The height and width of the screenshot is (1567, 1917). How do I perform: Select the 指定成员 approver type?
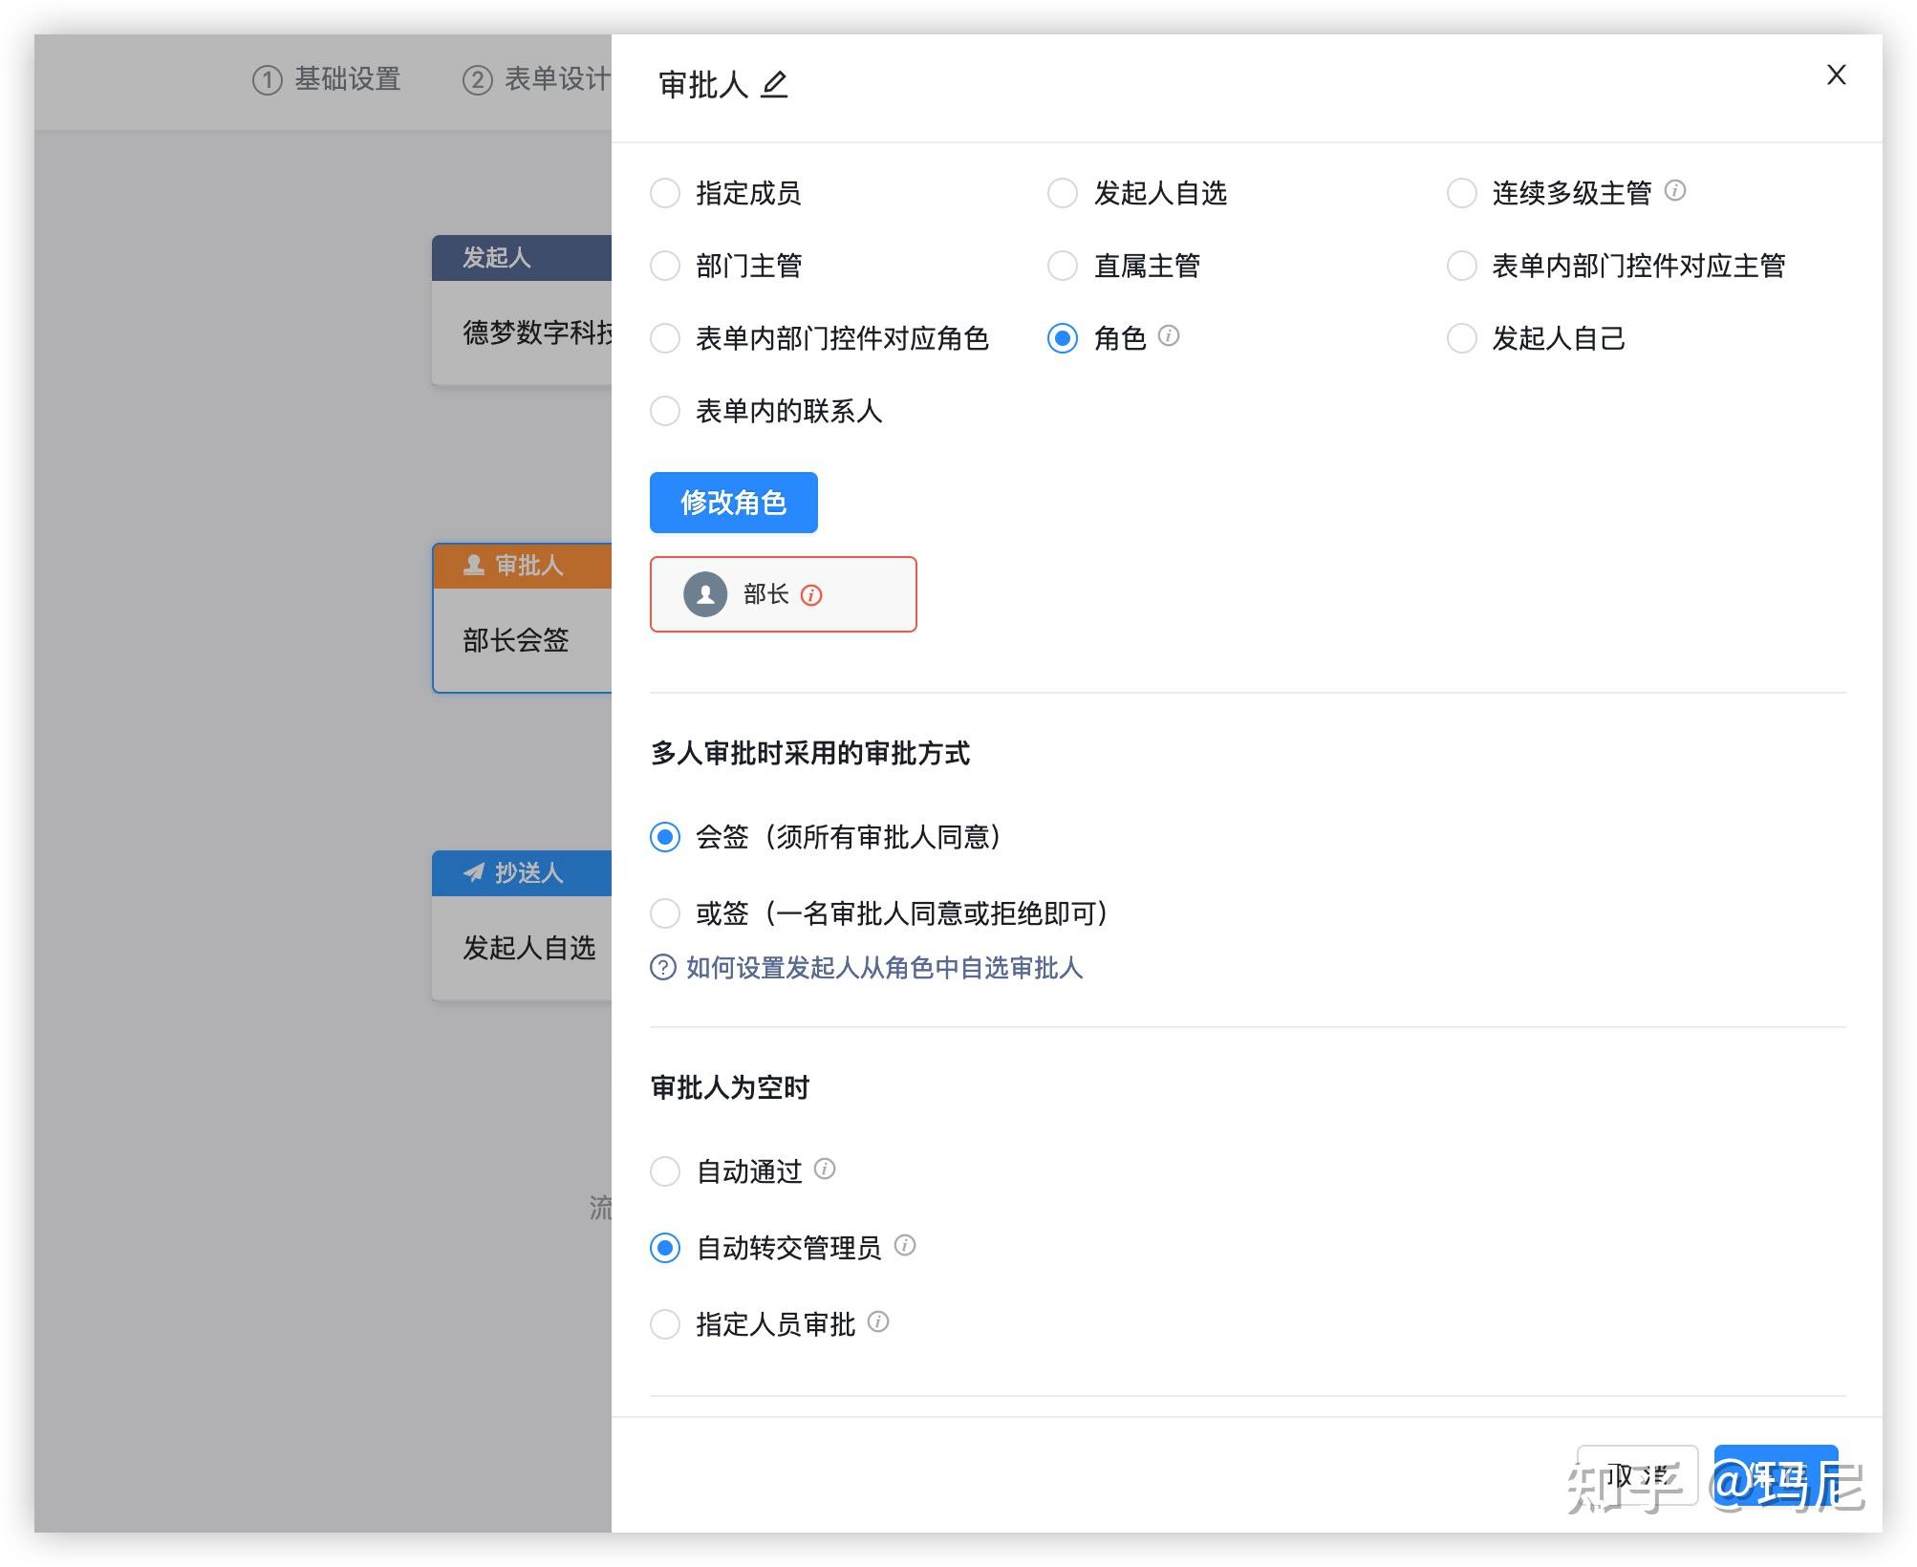pyautogui.click(x=665, y=192)
